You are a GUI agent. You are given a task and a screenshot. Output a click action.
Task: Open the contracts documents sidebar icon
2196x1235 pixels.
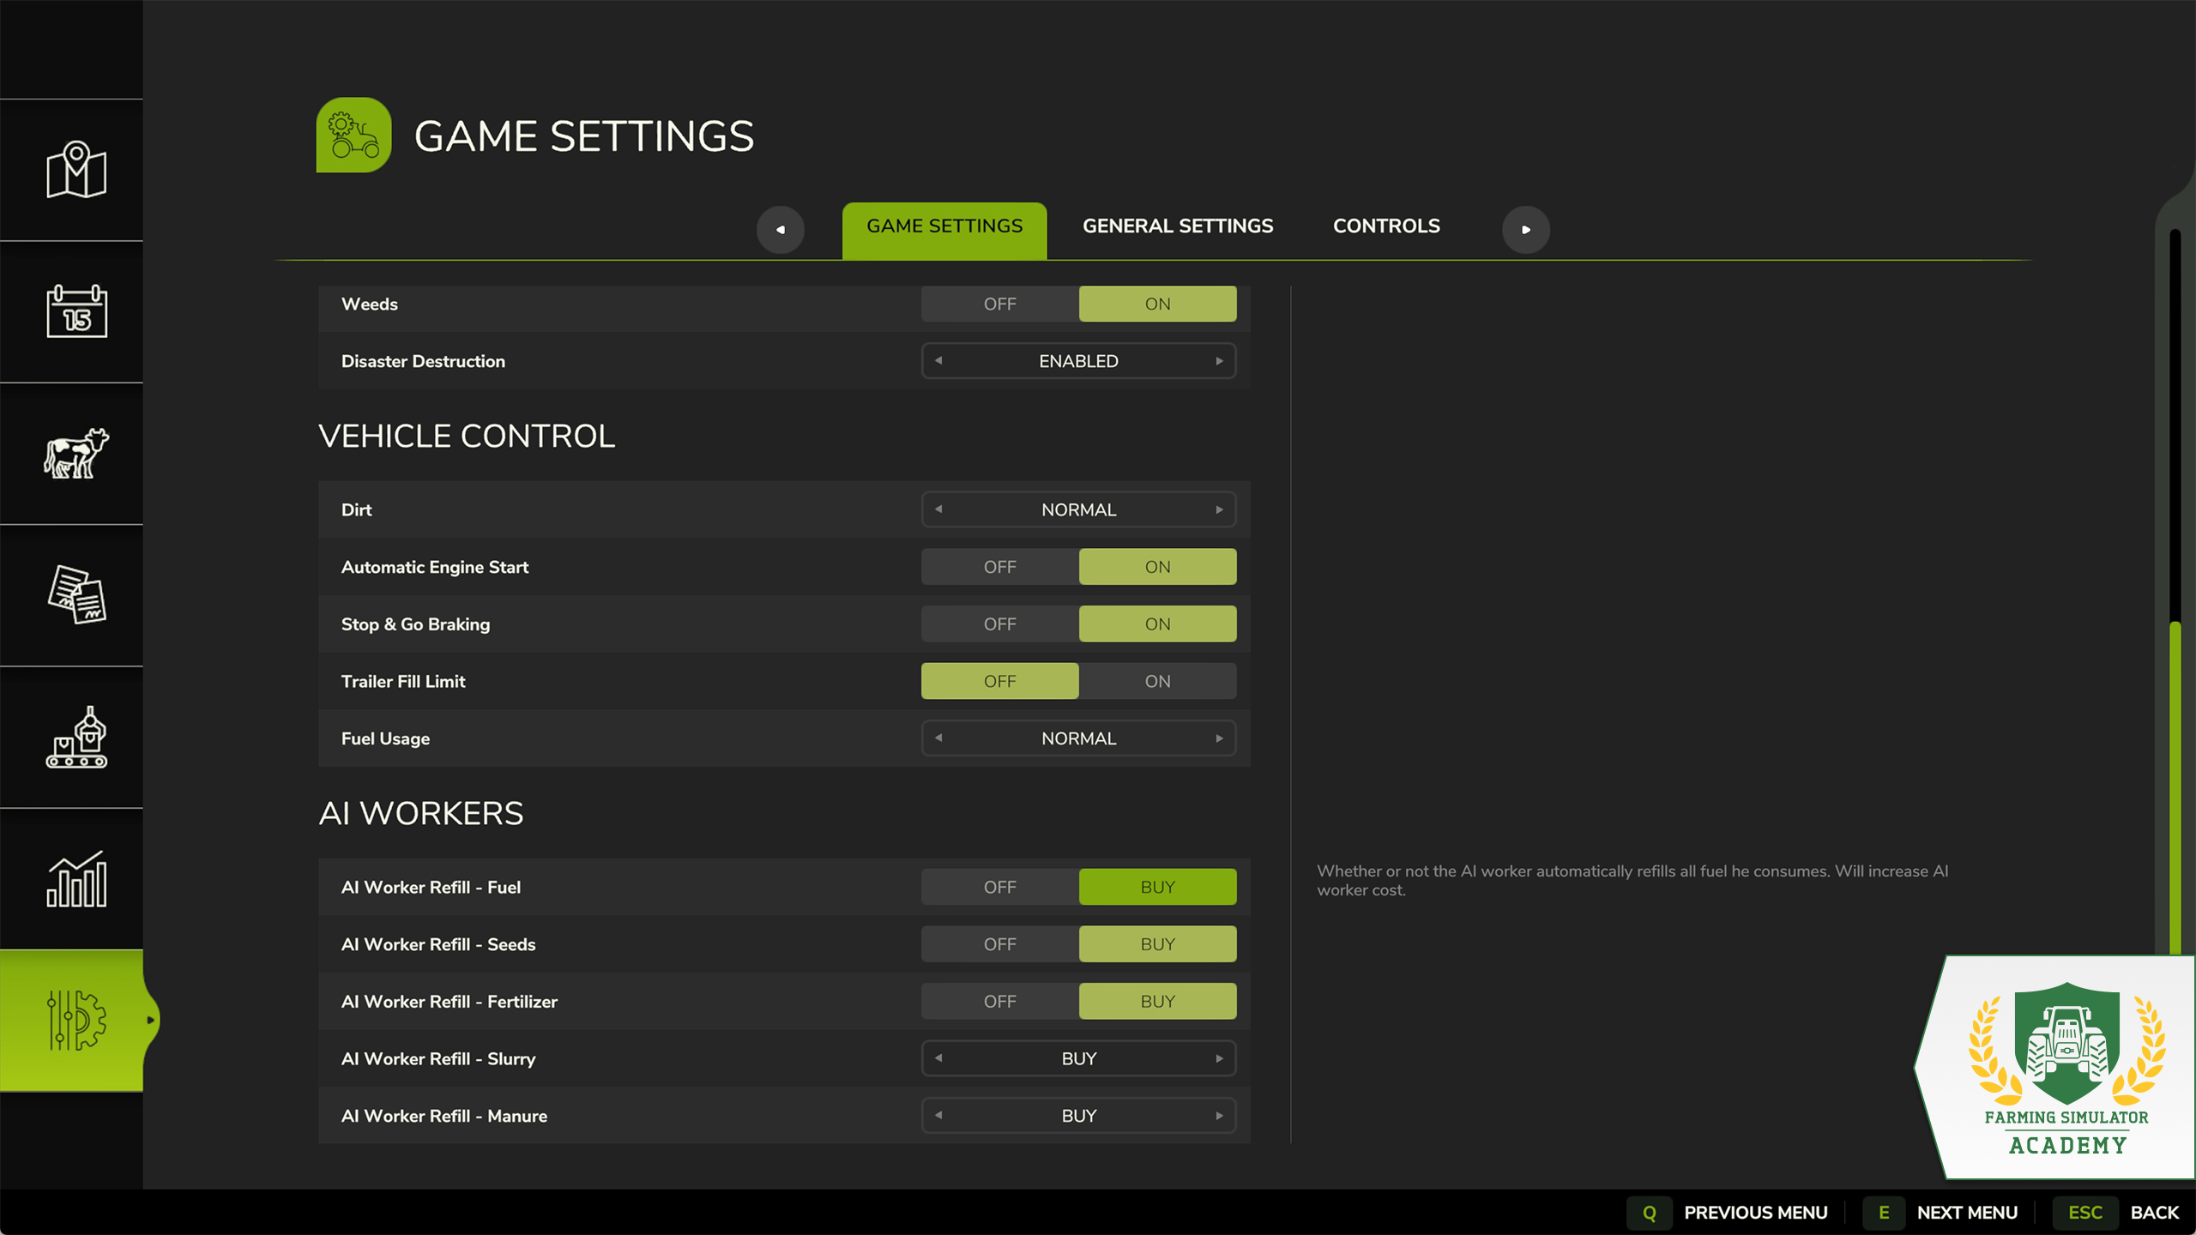coord(75,595)
